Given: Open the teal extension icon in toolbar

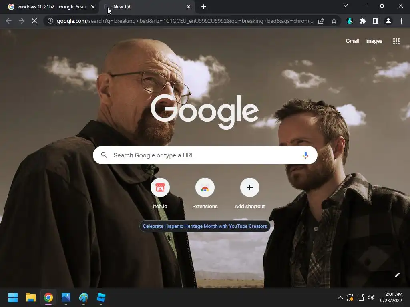Looking at the screenshot, I should tap(350, 21).
